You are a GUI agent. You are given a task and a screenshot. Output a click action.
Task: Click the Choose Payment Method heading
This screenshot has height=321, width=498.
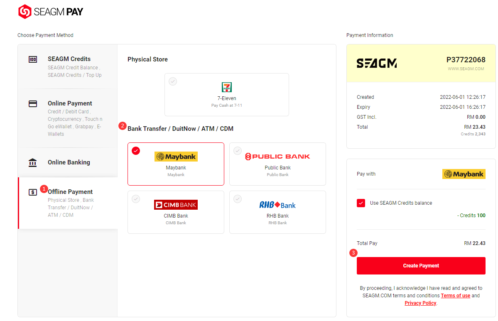45,35
